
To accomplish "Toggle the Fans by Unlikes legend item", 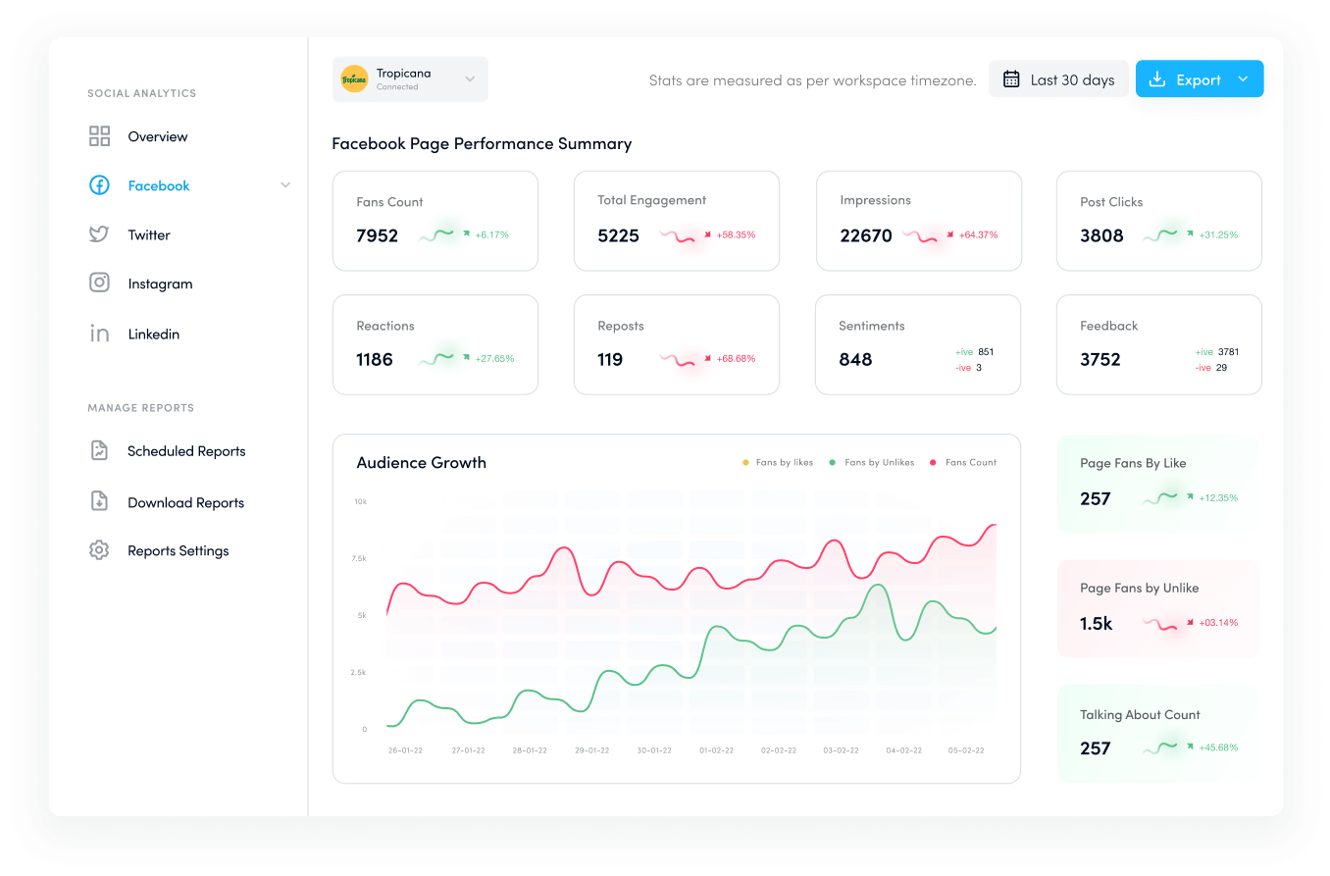I will (x=833, y=461).
